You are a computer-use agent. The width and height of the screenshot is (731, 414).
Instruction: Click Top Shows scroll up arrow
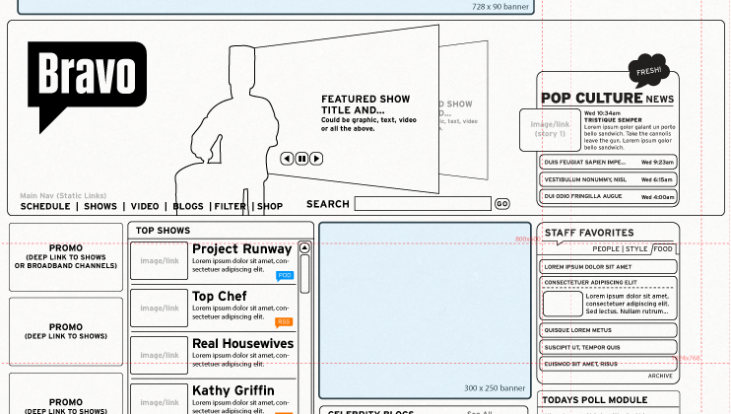(x=304, y=247)
